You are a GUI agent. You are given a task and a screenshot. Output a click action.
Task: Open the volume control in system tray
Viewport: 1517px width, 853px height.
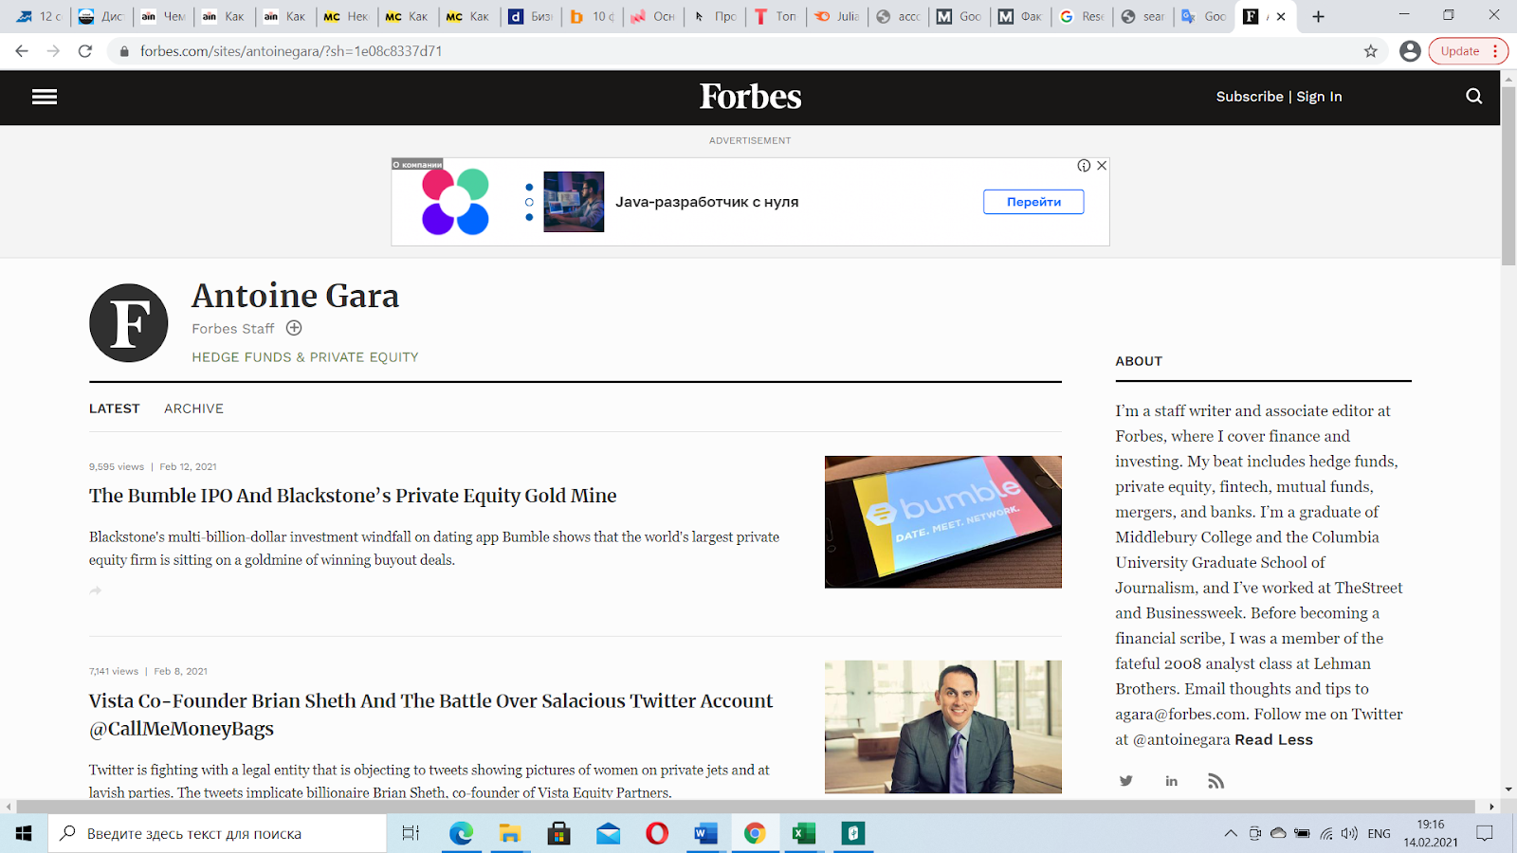click(1349, 833)
